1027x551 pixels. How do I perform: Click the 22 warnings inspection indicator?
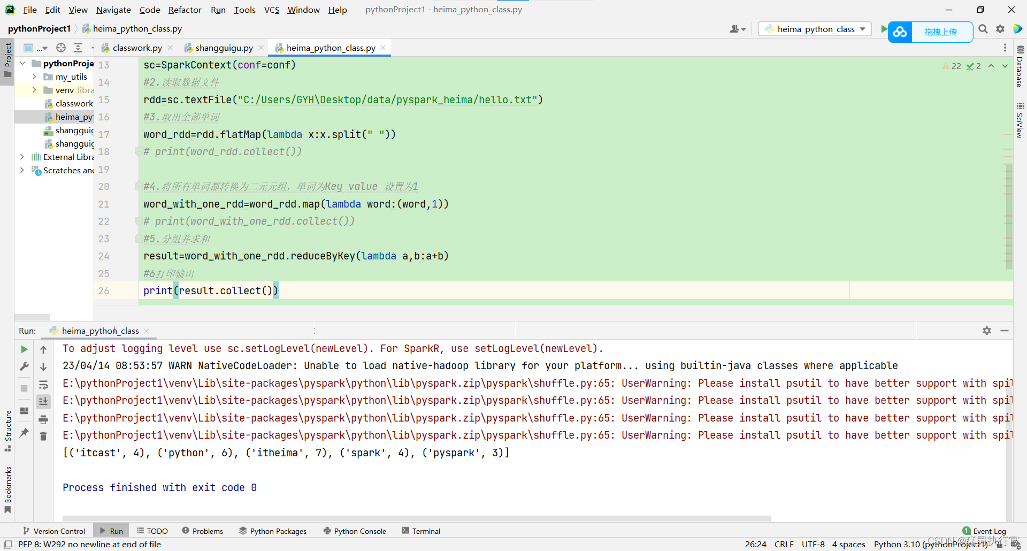click(952, 66)
